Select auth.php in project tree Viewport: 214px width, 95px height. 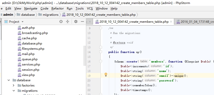tap(28, 28)
